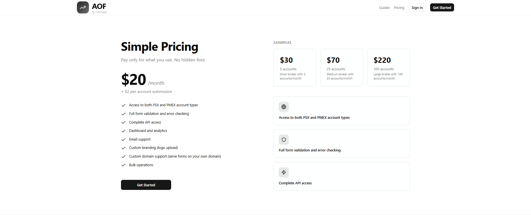Open the Guides navigation link

click(x=384, y=8)
